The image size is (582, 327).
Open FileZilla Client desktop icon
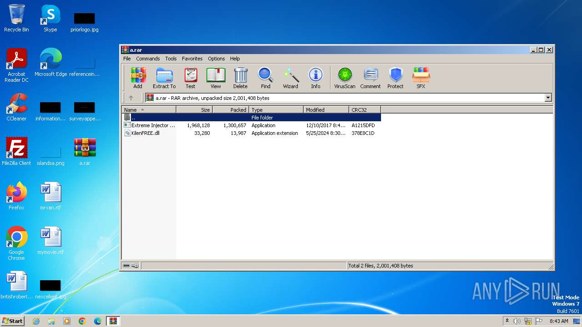tap(16, 152)
